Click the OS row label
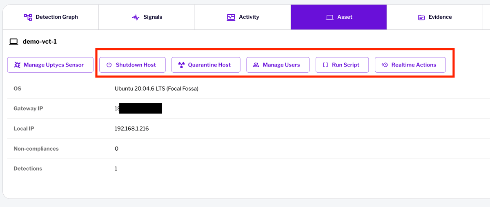Viewport: 490px width, 207px height. [17, 89]
